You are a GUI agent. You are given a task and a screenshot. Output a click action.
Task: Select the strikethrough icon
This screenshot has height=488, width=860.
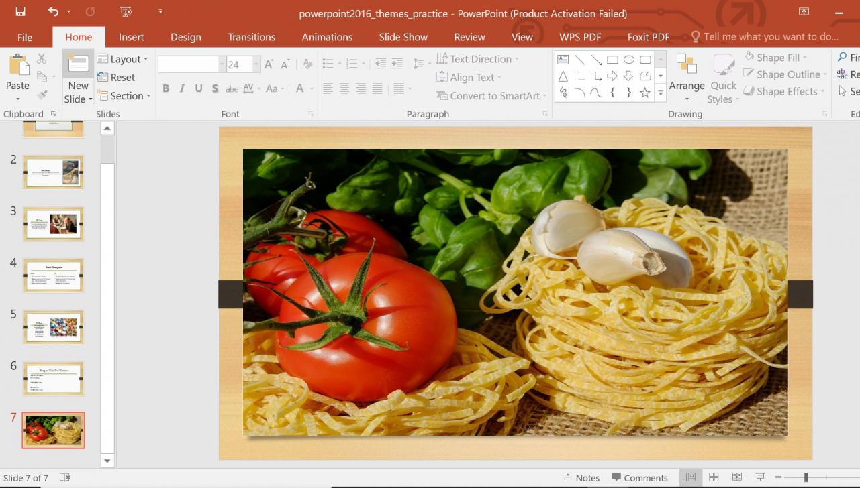231,88
